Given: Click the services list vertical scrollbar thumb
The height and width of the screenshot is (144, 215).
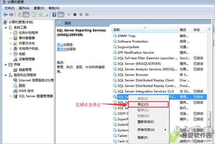Looking at the screenshot, I should pos(209,120).
